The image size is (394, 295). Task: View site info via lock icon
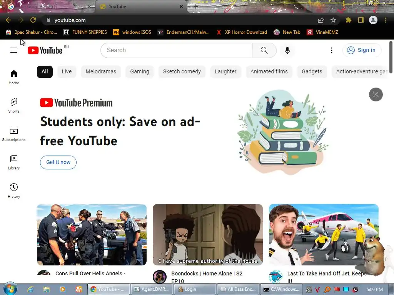click(x=48, y=20)
